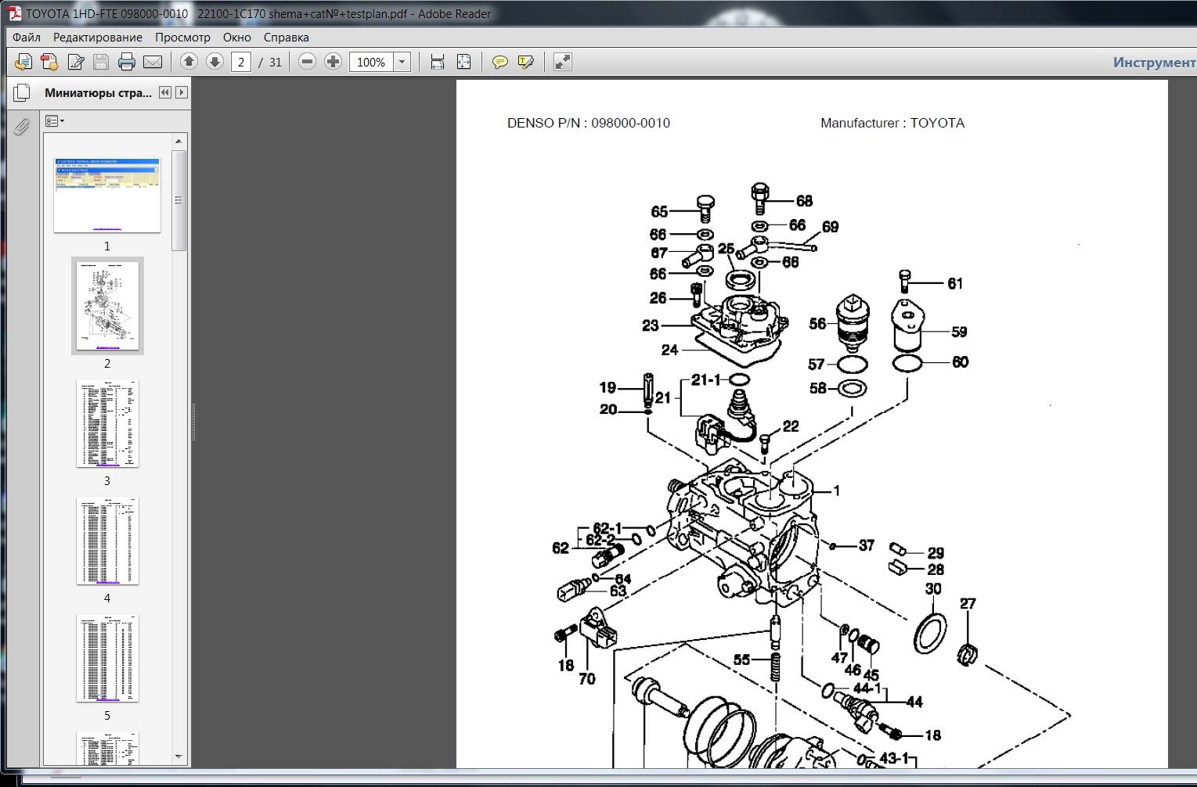
Task: Click part label 61 in diagram
Action: tap(955, 283)
